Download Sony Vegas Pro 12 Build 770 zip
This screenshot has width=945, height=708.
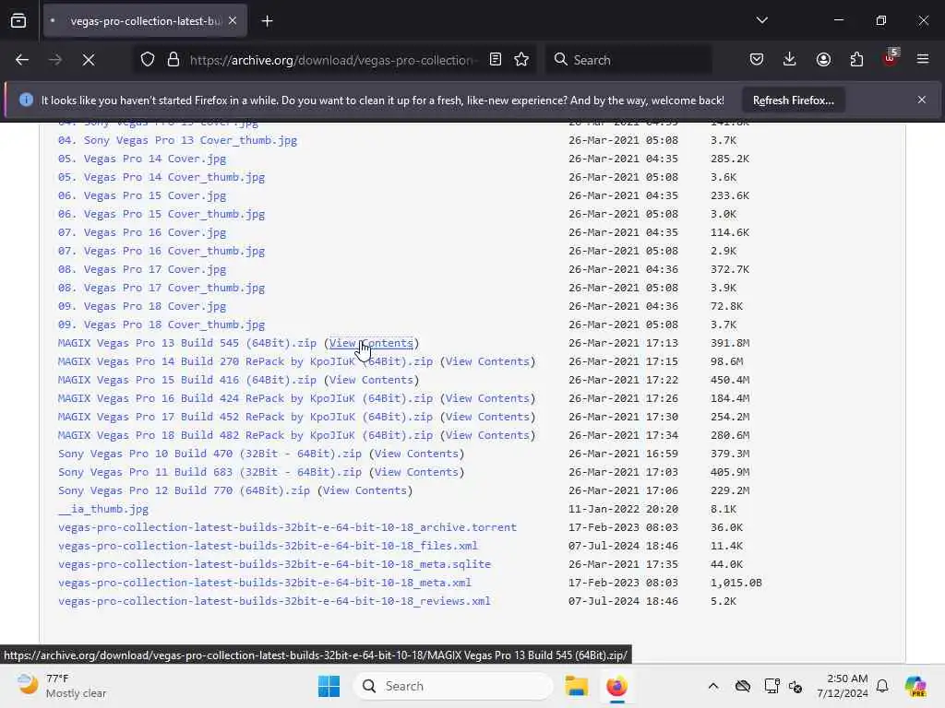(184, 490)
